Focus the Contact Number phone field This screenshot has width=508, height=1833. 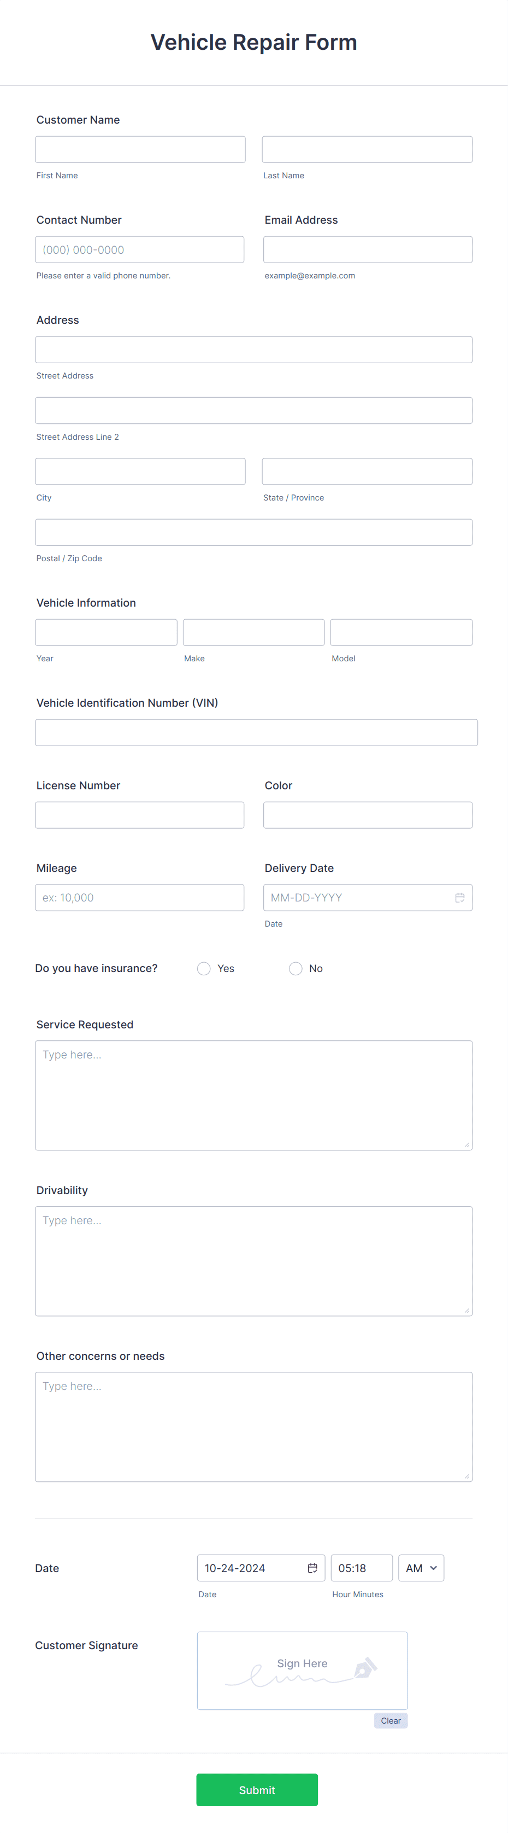pyautogui.click(x=139, y=250)
